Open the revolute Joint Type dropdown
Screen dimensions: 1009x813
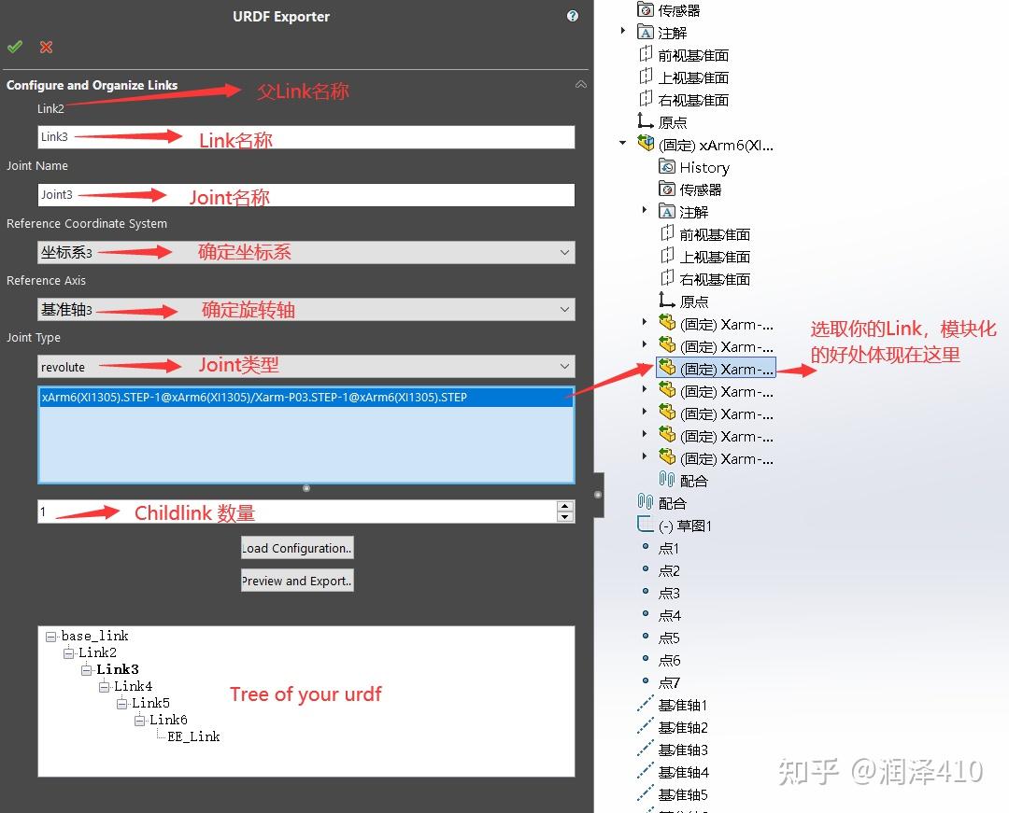pos(564,366)
